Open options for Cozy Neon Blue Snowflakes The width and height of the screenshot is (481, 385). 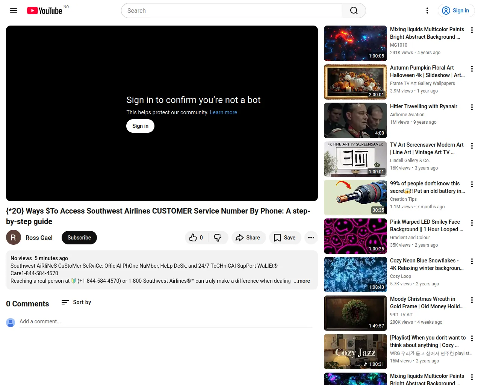point(472,261)
